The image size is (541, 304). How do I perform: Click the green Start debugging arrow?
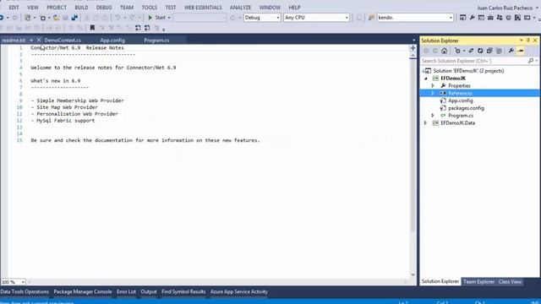(x=150, y=18)
